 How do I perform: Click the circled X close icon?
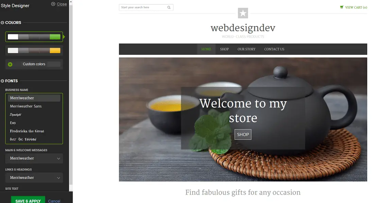pos(53,4)
